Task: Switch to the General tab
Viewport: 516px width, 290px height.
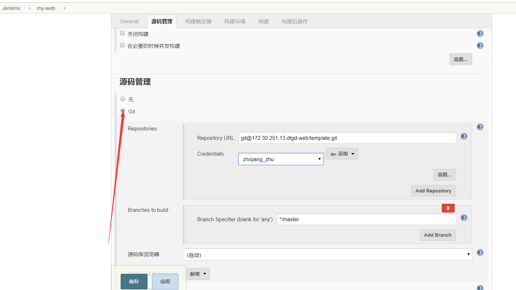Action: [129, 21]
